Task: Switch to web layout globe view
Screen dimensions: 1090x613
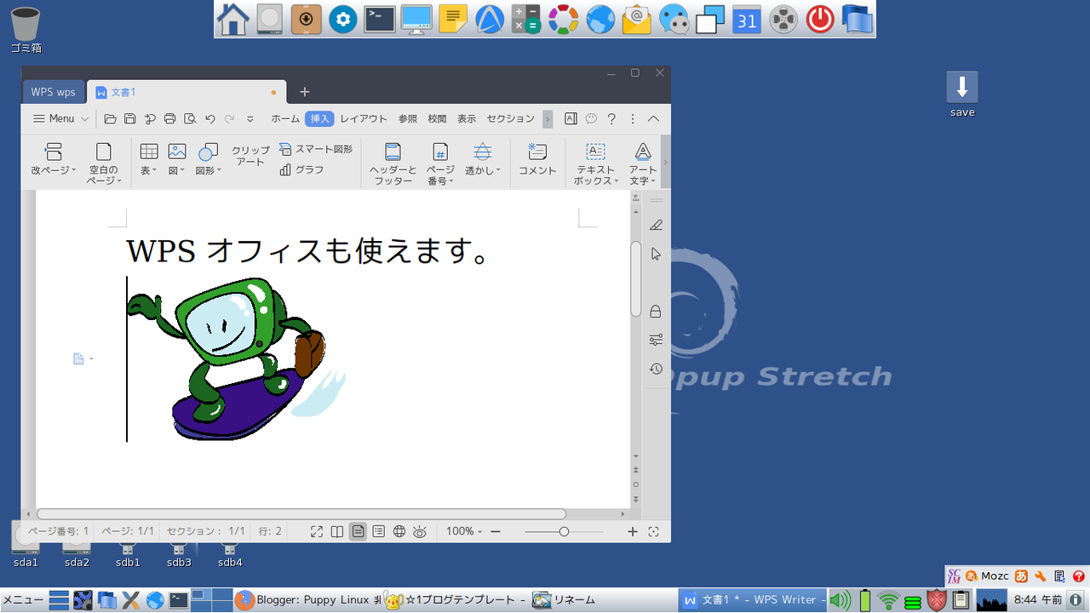Action: point(399,531)
